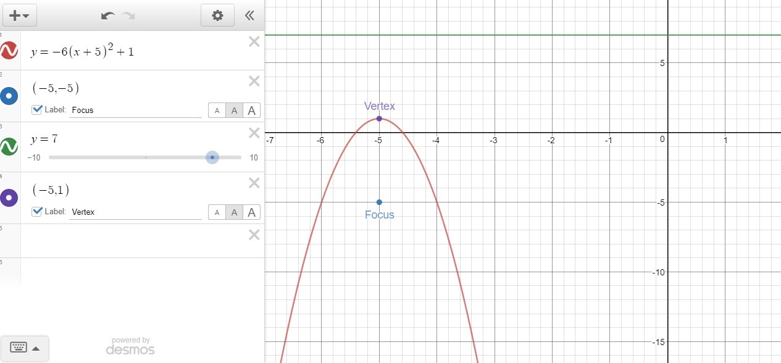The image size is (781, 363).
Task: Click the Vertex label text field
Action: pos(135,212)
